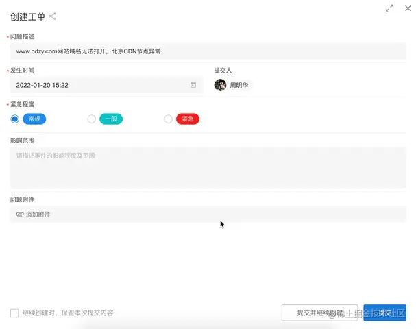Open the calendar picker icon
The width and height of the screenshot is (416, 329).
pyautogui.click(x=193, y=85)
